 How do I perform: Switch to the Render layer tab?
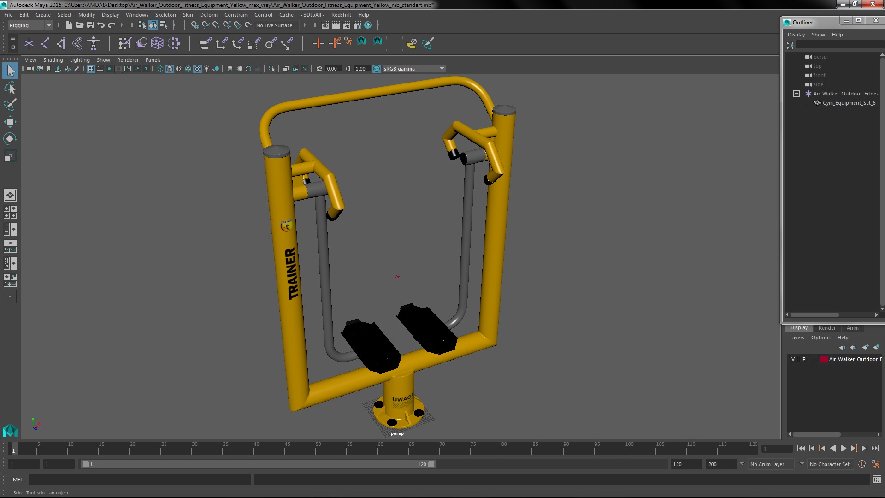point(827,328)
